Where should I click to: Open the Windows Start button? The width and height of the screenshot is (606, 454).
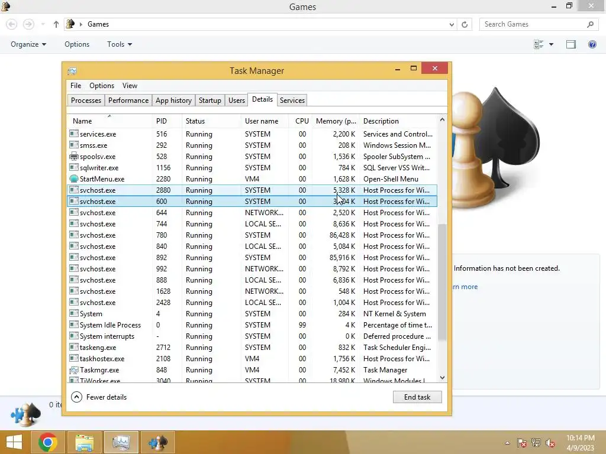pyautogui.click(x=14, y=442)
